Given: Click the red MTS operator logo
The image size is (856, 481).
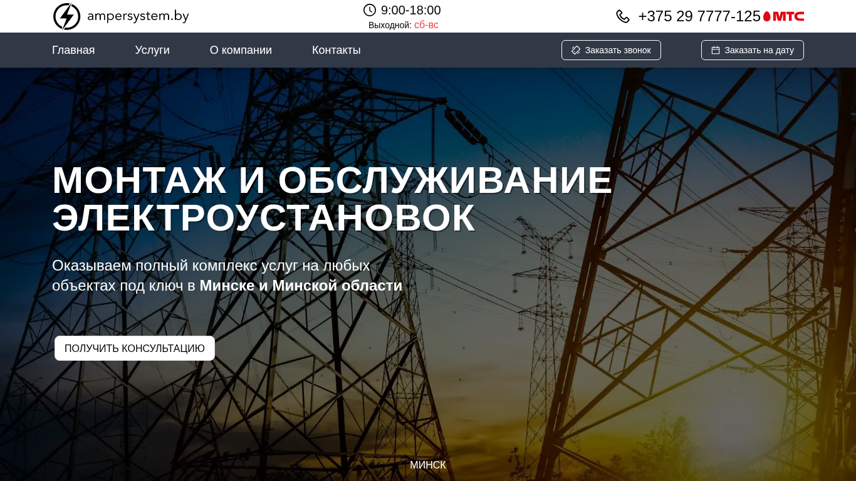Looking at the screenshot, I should point(783,16).
